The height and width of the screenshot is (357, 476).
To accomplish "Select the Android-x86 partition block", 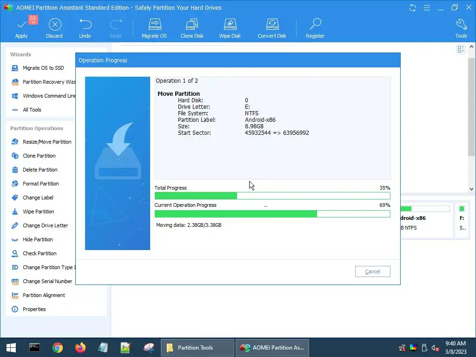I will point(426,220).
